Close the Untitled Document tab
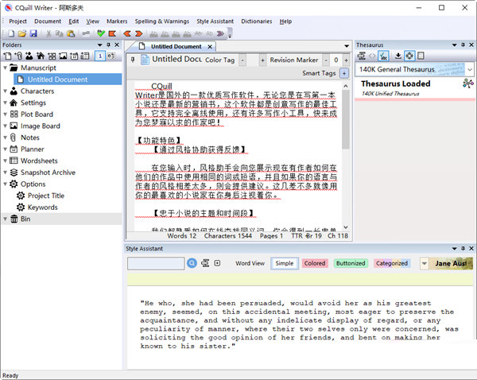This screenshot has height=380, width=477. [210, 47]
